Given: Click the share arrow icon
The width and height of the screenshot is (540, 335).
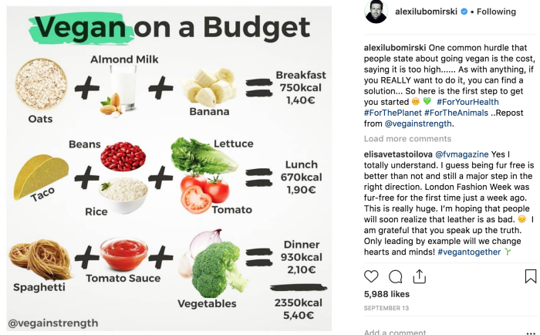Looking at the screenshot, I should pyautogui.click(x=420, y=276).
